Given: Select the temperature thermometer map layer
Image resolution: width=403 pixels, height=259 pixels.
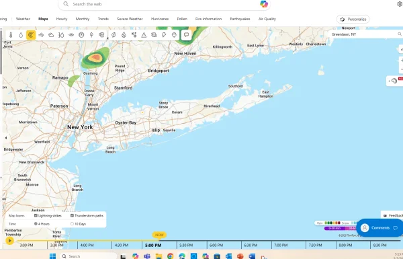Looking at the screenshot, I should [x=11, y=35].
